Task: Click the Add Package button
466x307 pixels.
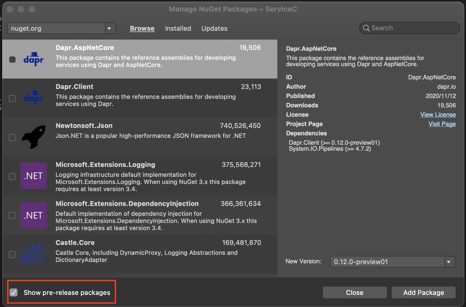Action: (424, 292)
